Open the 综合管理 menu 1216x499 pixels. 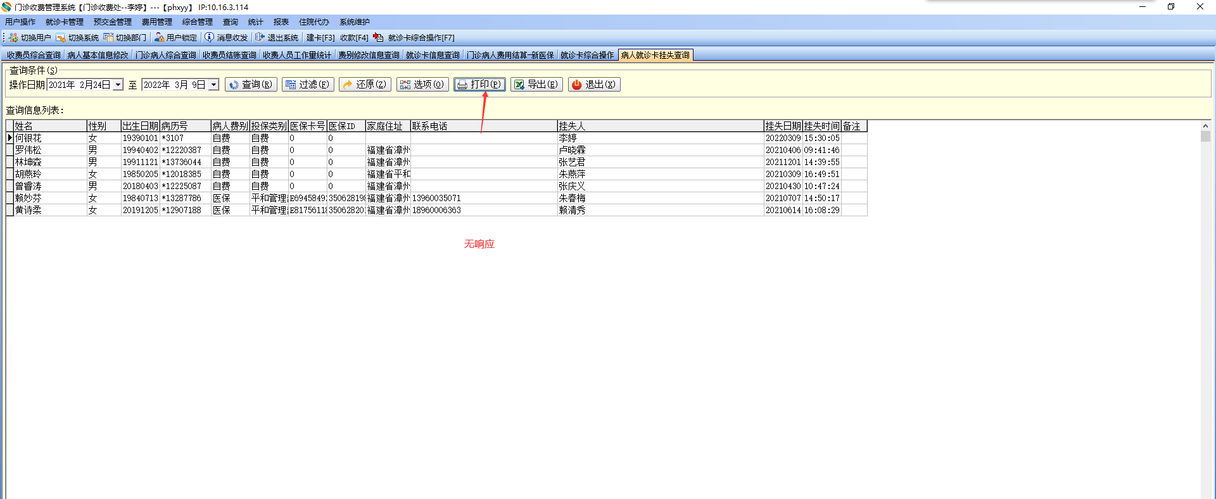coord(198,22)
